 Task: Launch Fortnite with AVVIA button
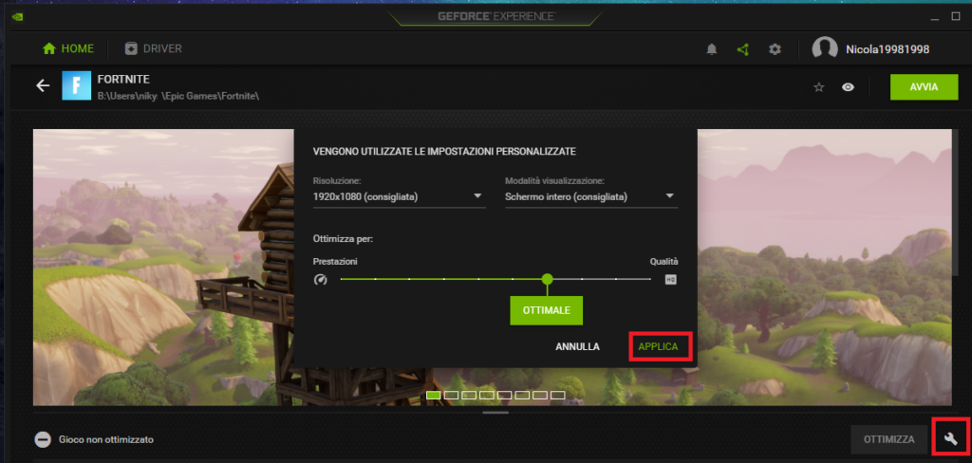(x=925, y=86)
